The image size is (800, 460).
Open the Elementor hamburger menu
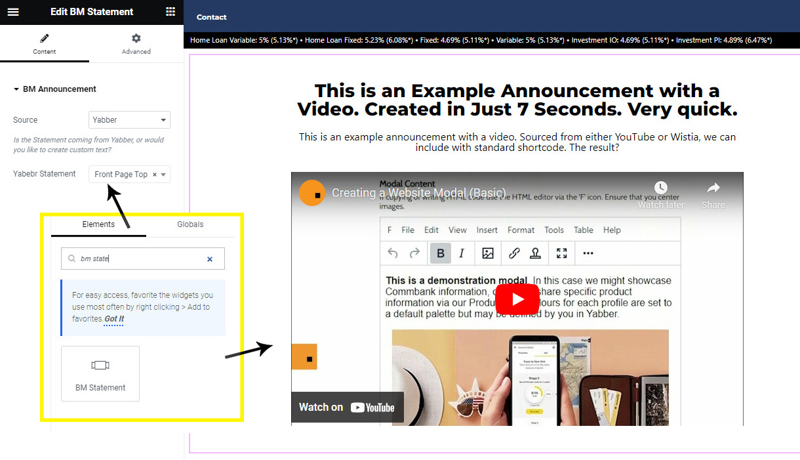(x=13, y=12)
